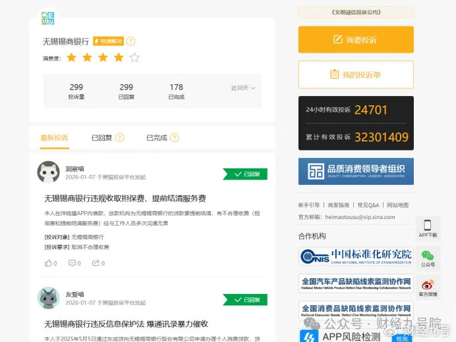
Task: Click the 我要投诉 button
Action: point(356,39)
